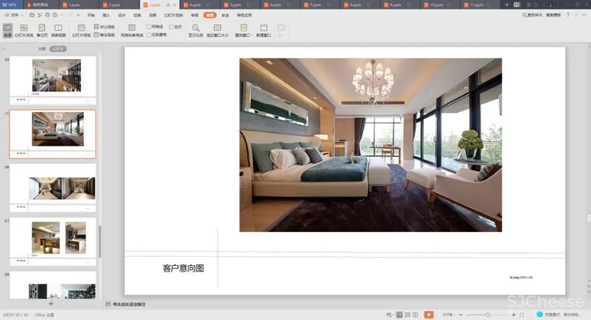The height and width of the screenshot is (320, 591).
Task: Open the 开始 Home ribbon tab
Action: (91, 15)
